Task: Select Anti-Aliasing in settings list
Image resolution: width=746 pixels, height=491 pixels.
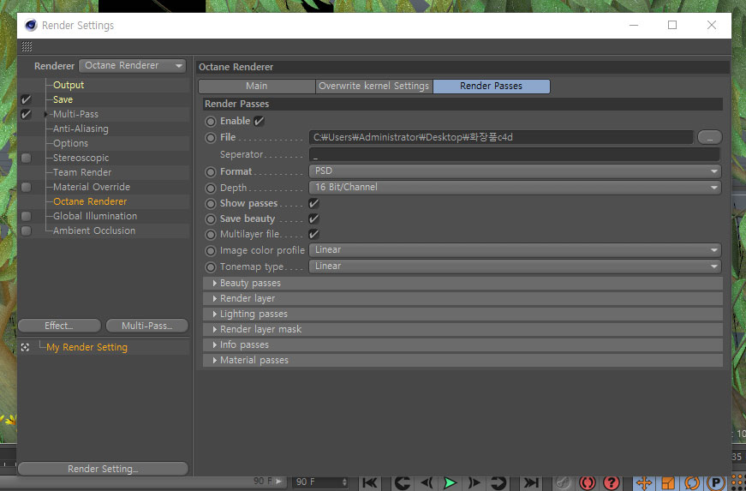Action: pyautogui.click(x=81, y=129)
